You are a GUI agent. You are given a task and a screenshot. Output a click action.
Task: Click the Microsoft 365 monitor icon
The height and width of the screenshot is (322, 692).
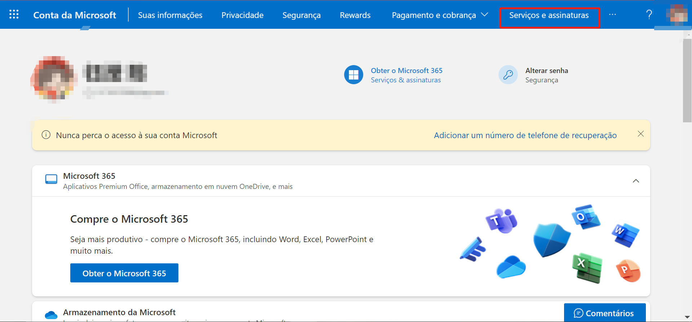pos(51,179)
